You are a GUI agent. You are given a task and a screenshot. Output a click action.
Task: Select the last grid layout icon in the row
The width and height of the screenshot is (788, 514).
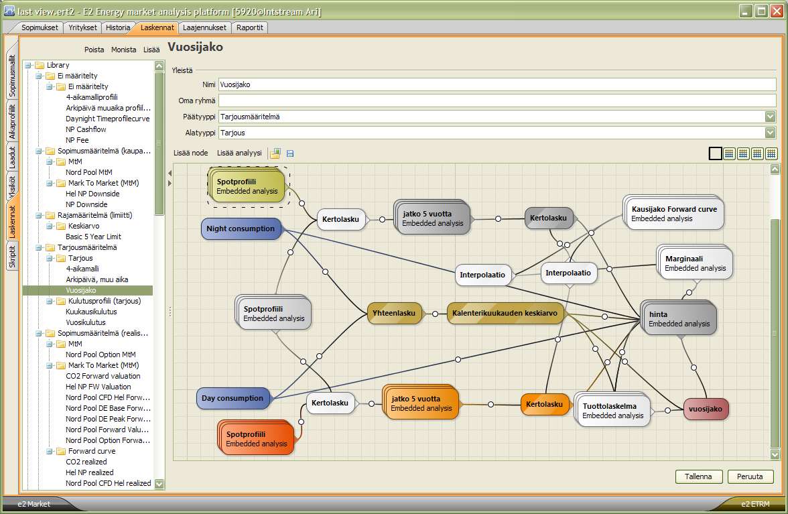771,153
